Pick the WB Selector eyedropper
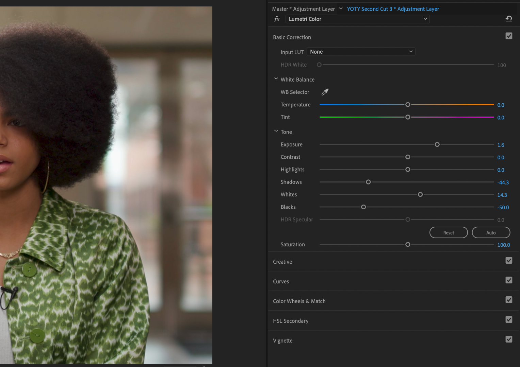Viewport: 520px width, 367px height. (x=325, y=92)
